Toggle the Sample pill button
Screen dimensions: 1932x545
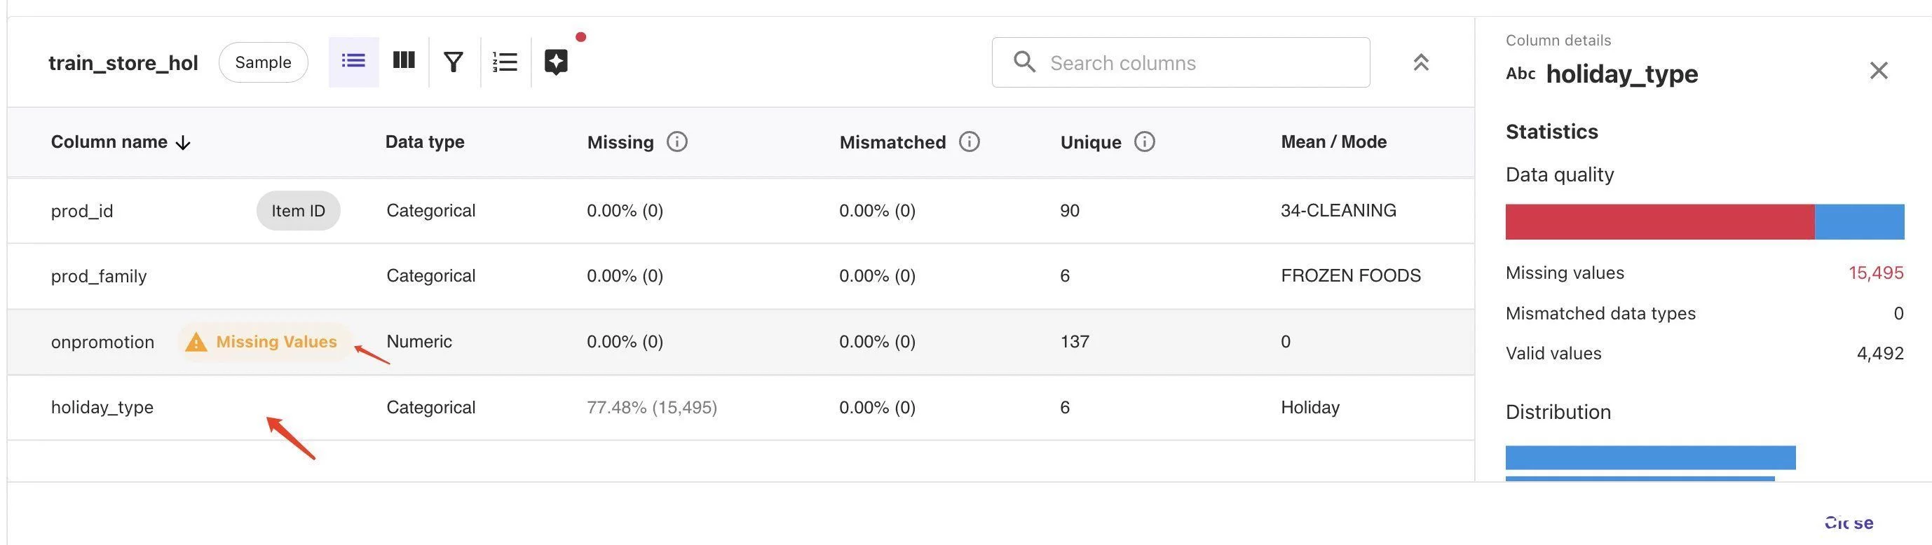point(264,62)
